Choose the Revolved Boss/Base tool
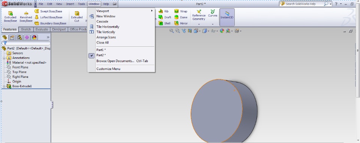The width and height of the screenshot is (360, 143). pos(26,16)
